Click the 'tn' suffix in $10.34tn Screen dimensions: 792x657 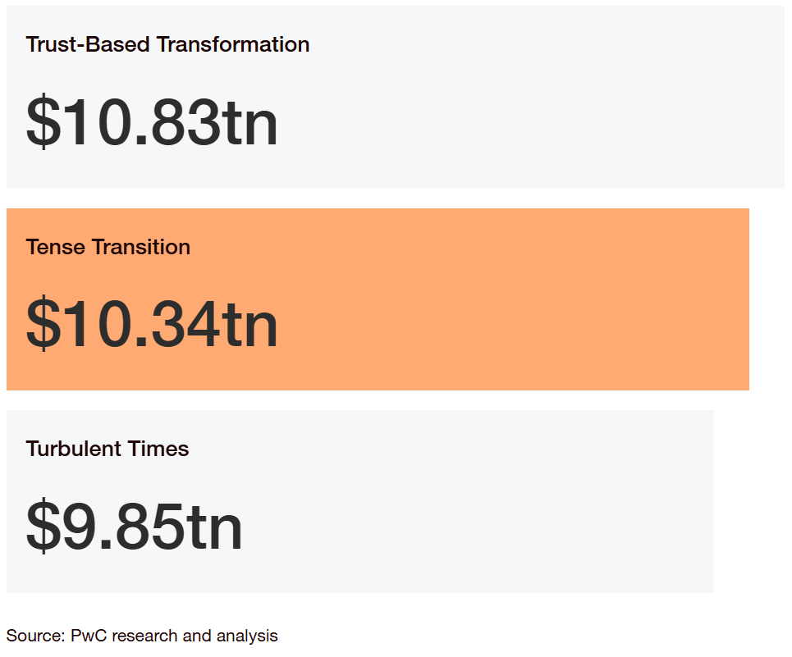coord(250,326)
